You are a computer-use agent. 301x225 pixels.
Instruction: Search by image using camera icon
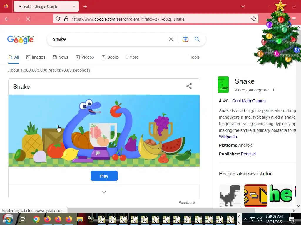tap(185, 39)
